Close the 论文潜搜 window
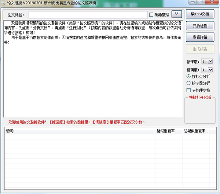The width and height of the screenshot is (220, 194). (212, 2)
